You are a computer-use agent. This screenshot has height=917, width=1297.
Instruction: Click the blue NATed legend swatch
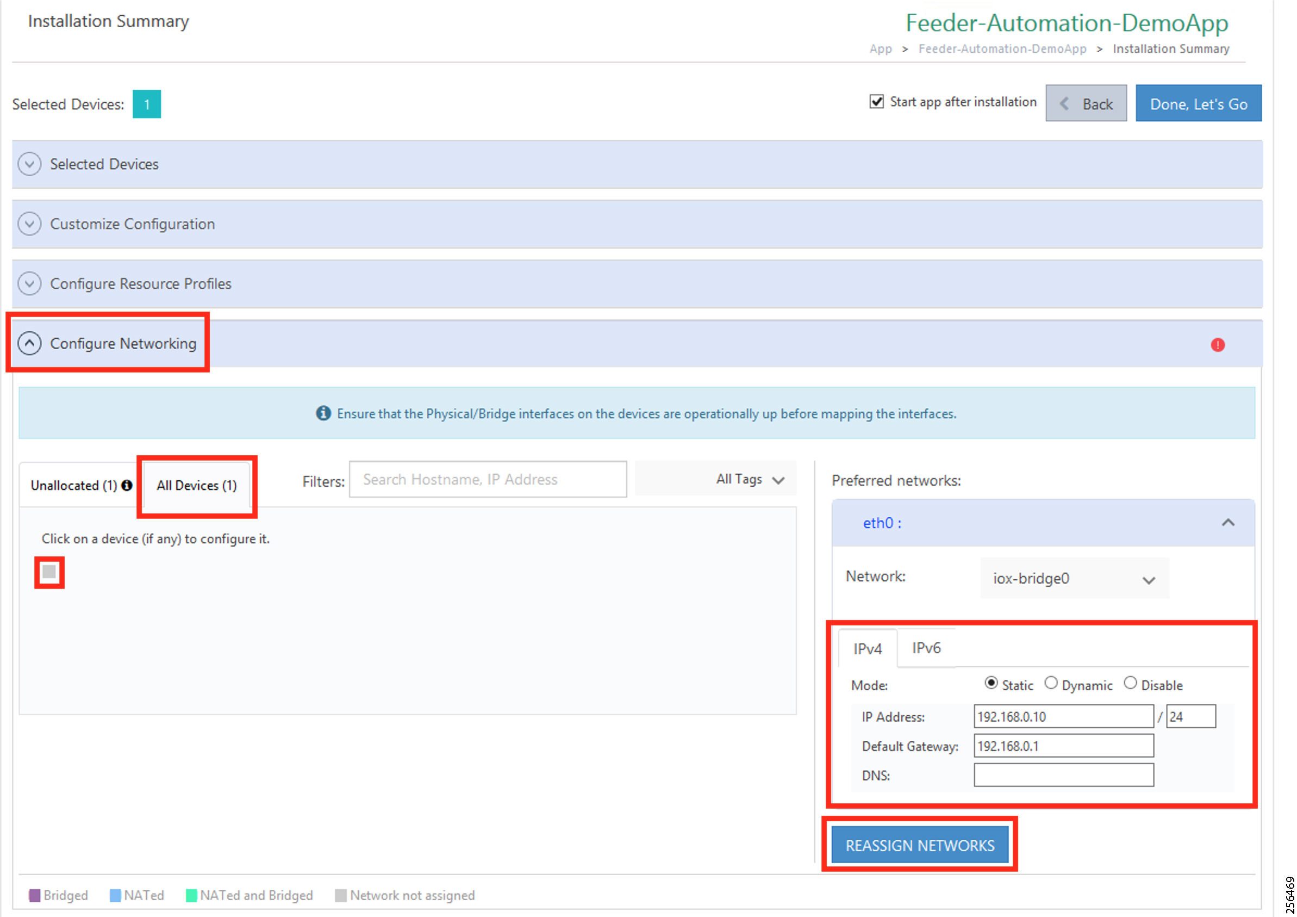(x=115, y=896)
